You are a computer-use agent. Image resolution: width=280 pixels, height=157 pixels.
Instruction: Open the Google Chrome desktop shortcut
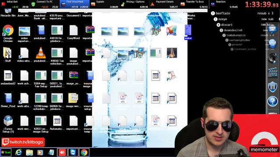point(8,33)
